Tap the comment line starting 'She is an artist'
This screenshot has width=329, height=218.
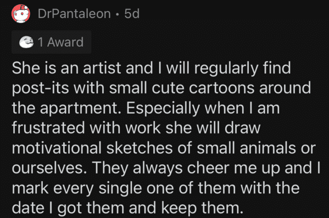[151, 68]
